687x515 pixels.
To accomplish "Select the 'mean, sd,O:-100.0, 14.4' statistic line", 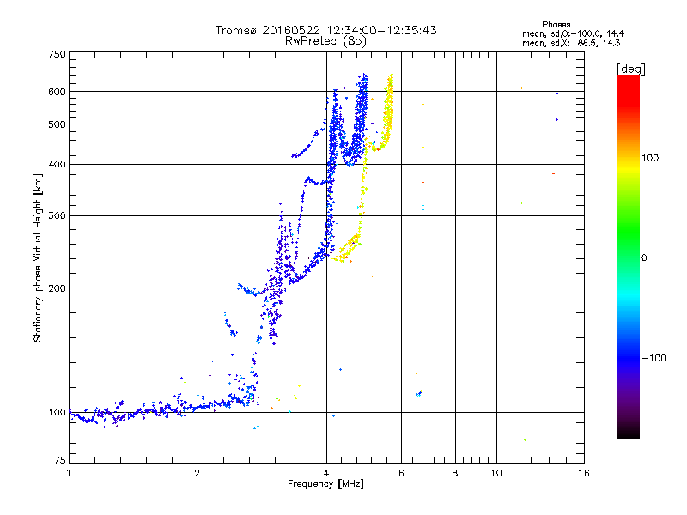I will [x=573, y=34].
